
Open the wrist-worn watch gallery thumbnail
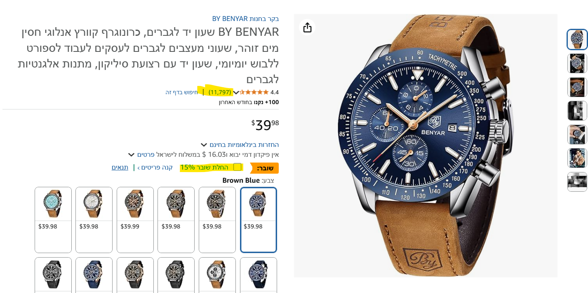(577, 135)
